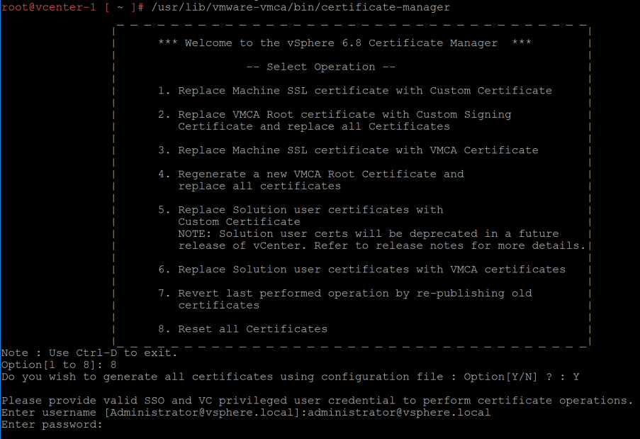640x439 pixels.
Task: Click the generate certificates using configuration file question
Action: point(290,377)
